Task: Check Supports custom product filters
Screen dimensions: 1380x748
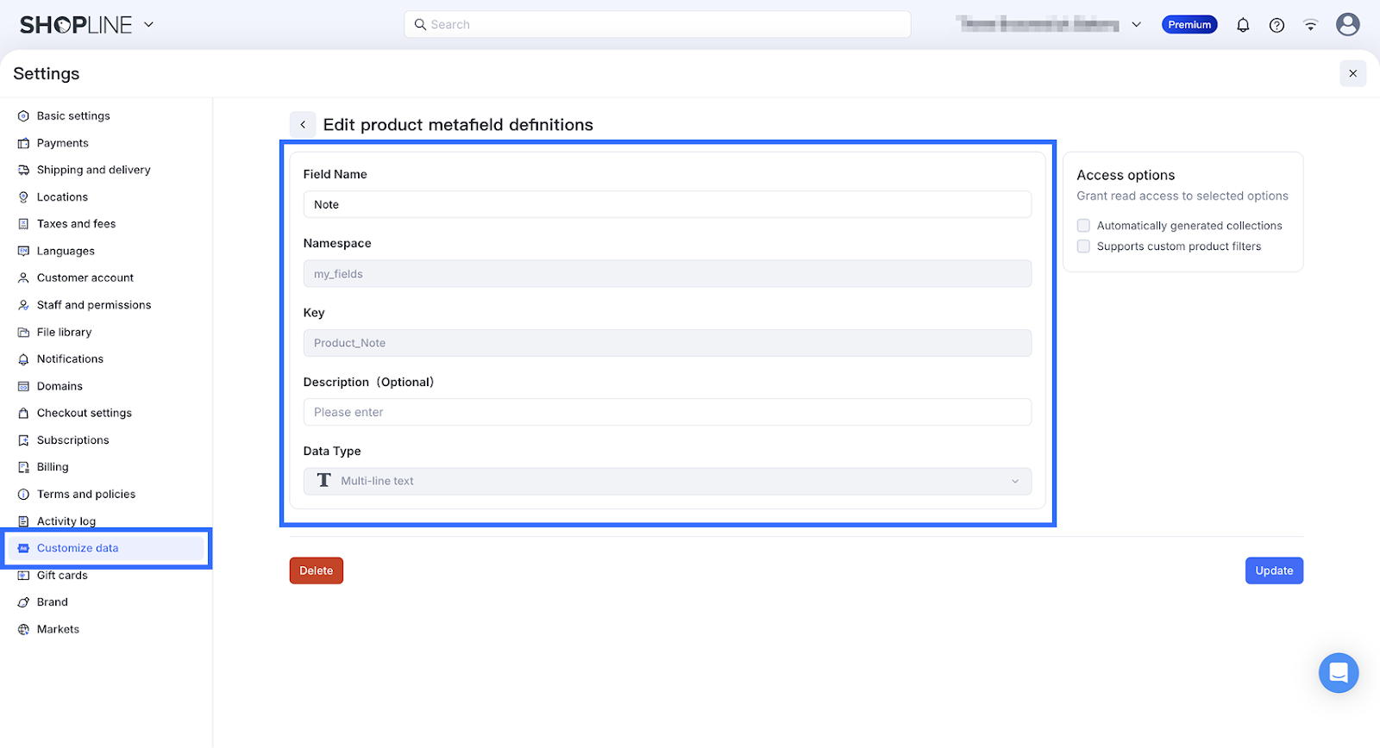Action: [x=1083, y=246]
